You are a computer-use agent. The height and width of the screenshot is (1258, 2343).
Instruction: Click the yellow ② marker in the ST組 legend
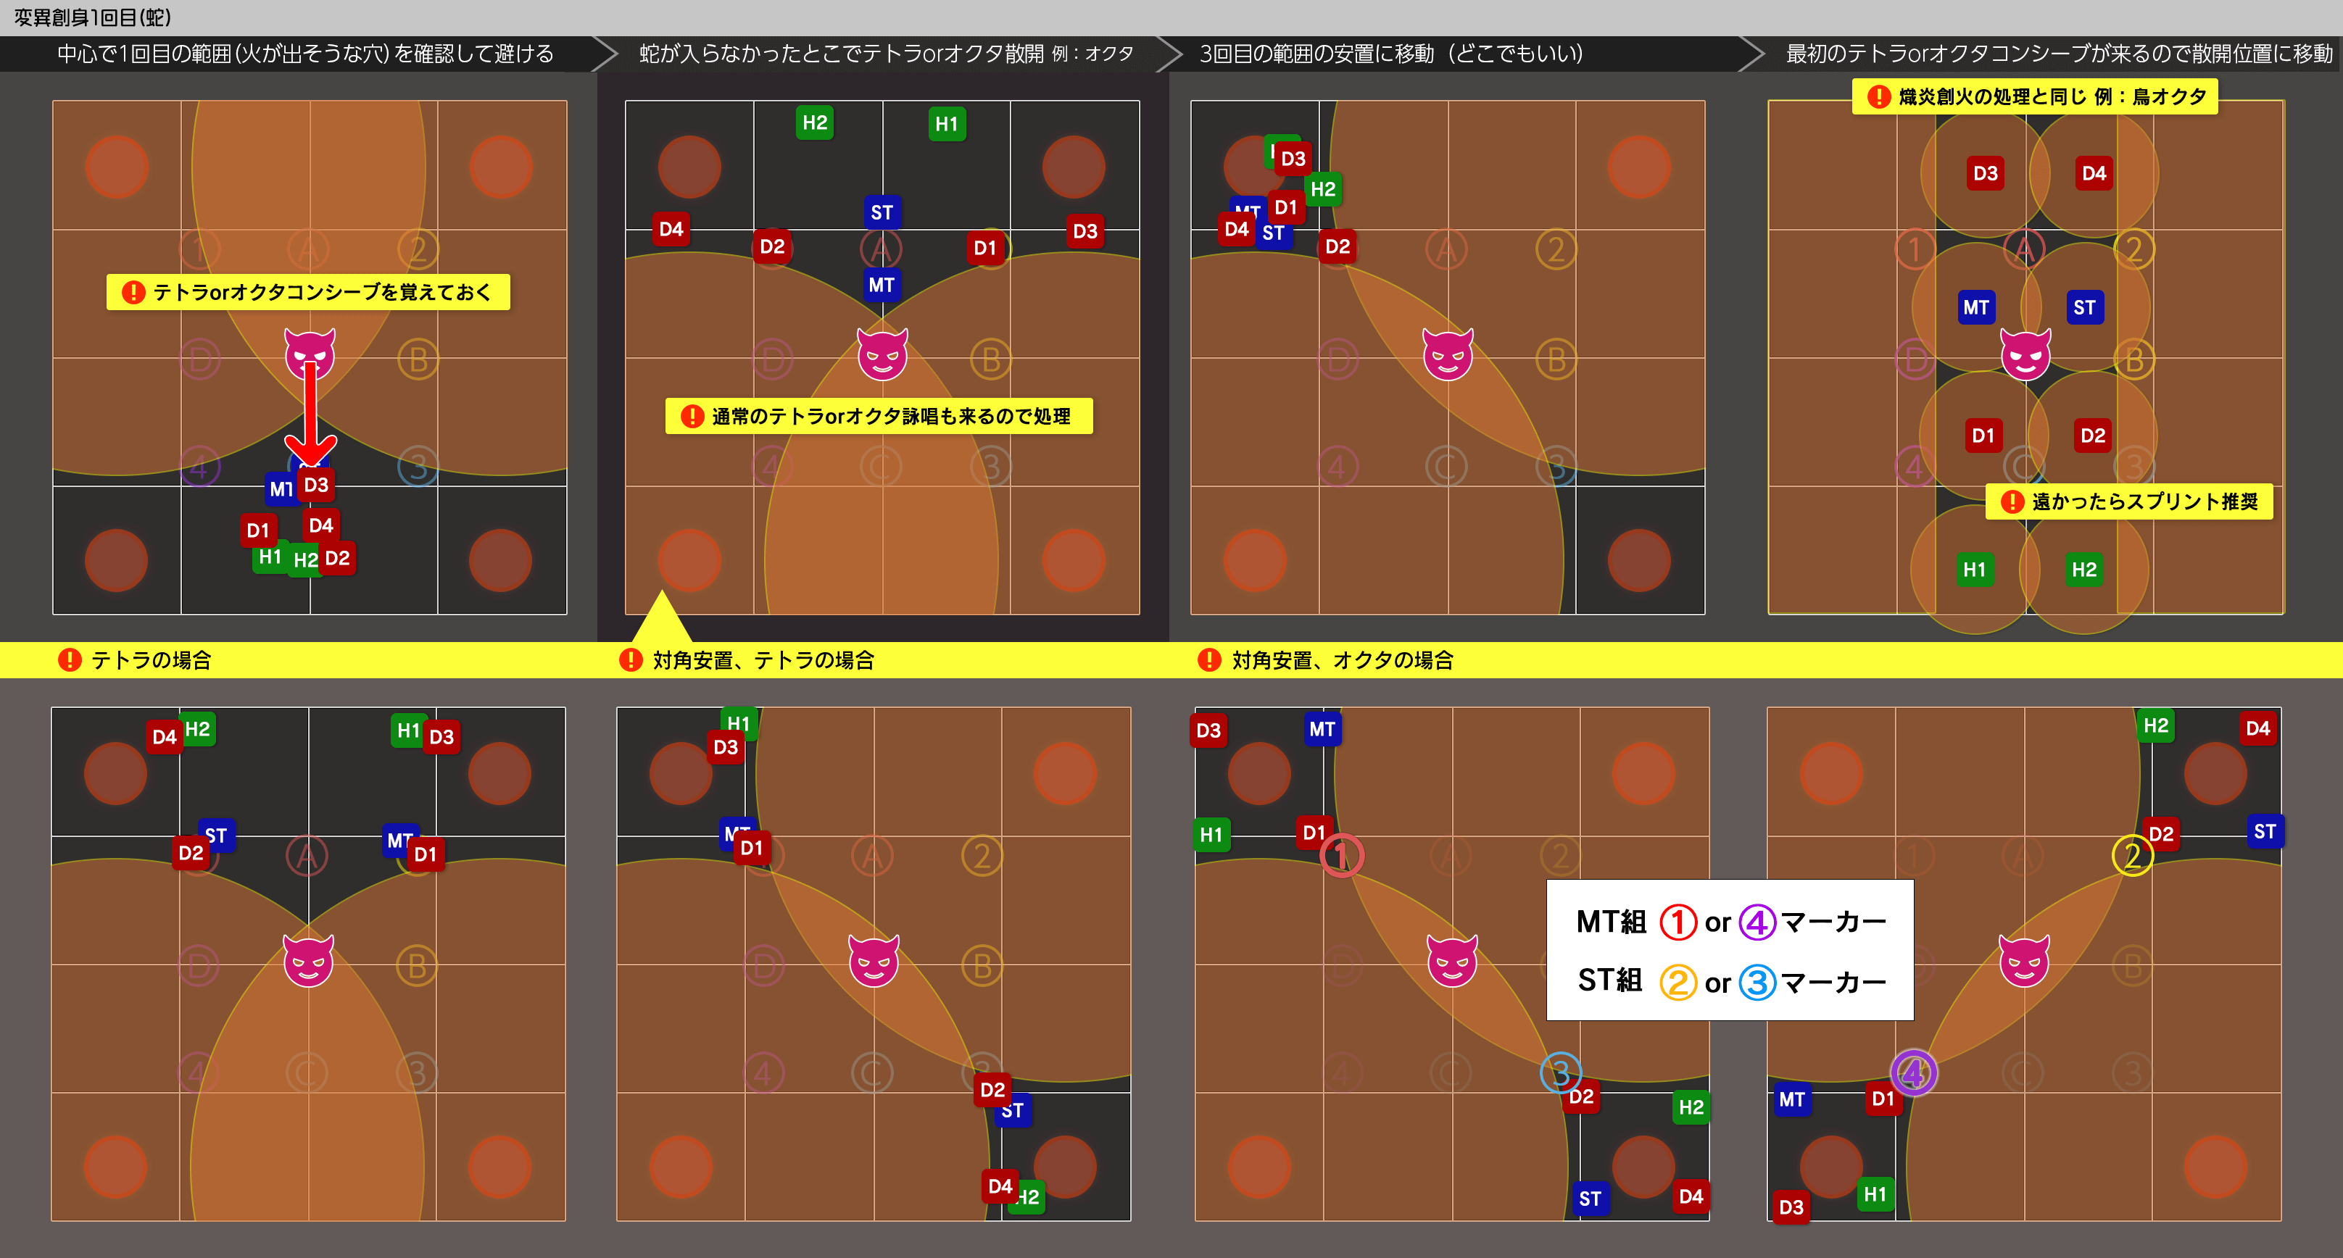coord(1678,982)
